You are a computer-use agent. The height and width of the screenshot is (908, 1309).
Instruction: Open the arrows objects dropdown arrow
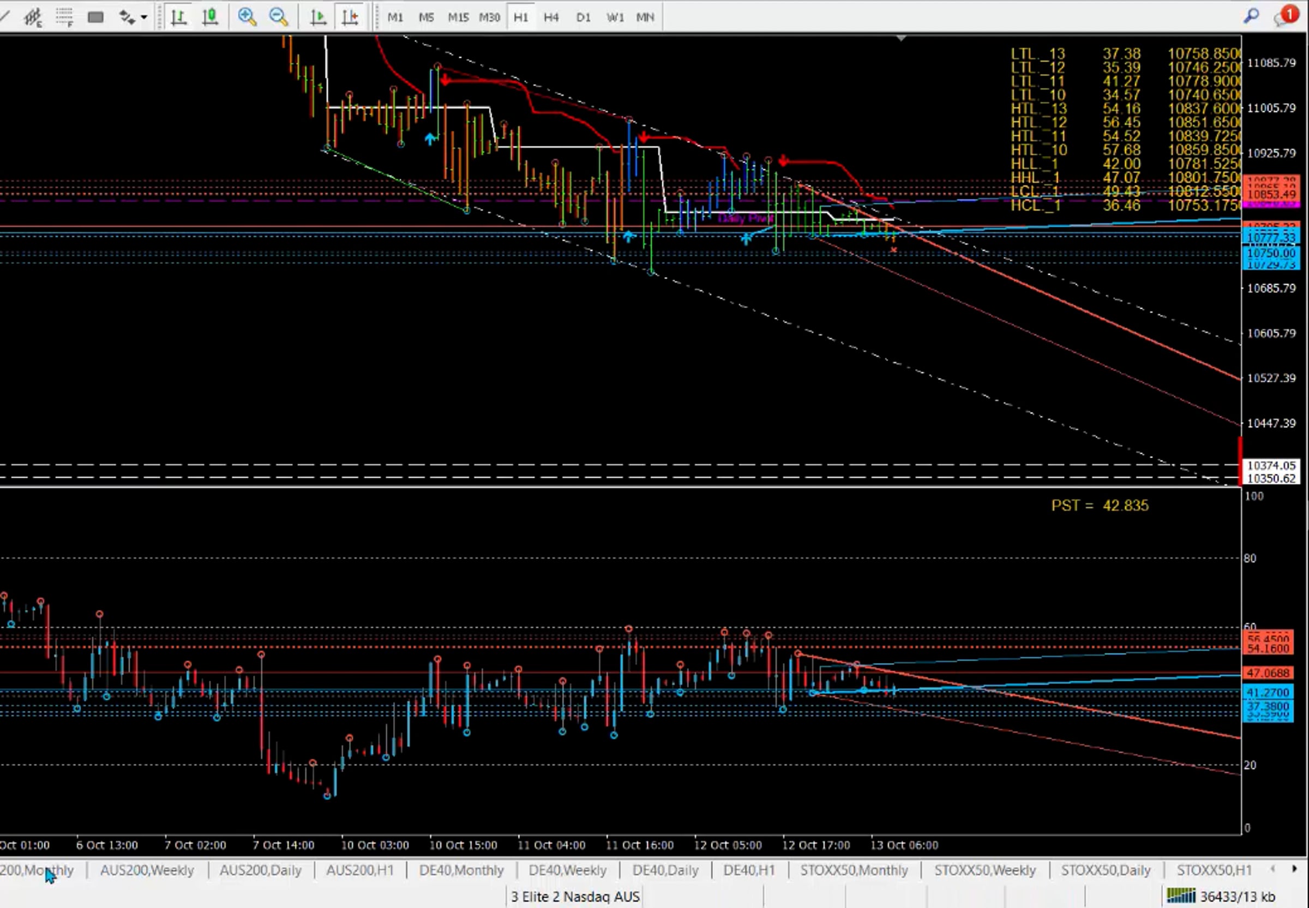click(x=144, y=17)
